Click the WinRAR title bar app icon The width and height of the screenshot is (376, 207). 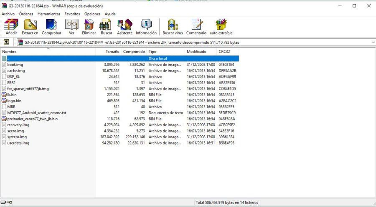[x=4, y=6]
